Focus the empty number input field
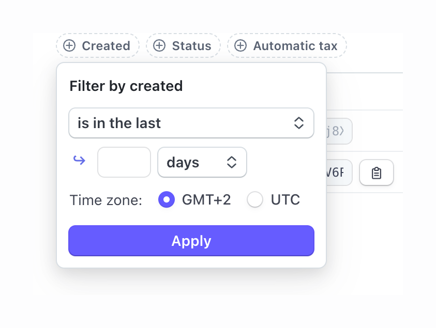 124,162
